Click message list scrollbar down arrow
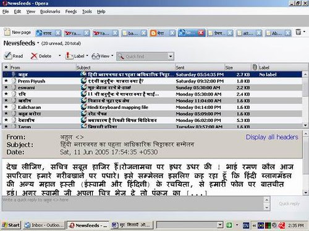This screenshot has height=231, width=309. point(305,125)
